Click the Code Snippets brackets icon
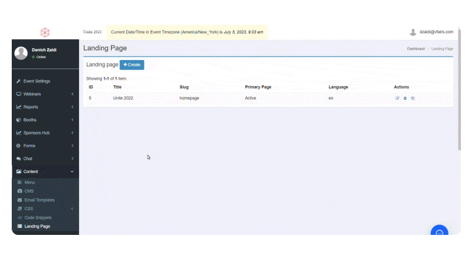The width and height of the screenshot is (474, 261). point(20,217)
